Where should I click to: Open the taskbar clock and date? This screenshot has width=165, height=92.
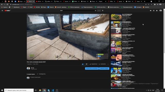(158, 90)
